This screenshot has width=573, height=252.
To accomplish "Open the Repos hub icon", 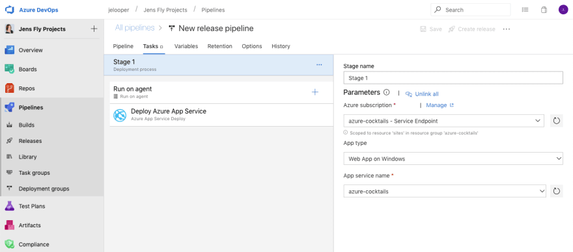I will (x=9, y=88).
